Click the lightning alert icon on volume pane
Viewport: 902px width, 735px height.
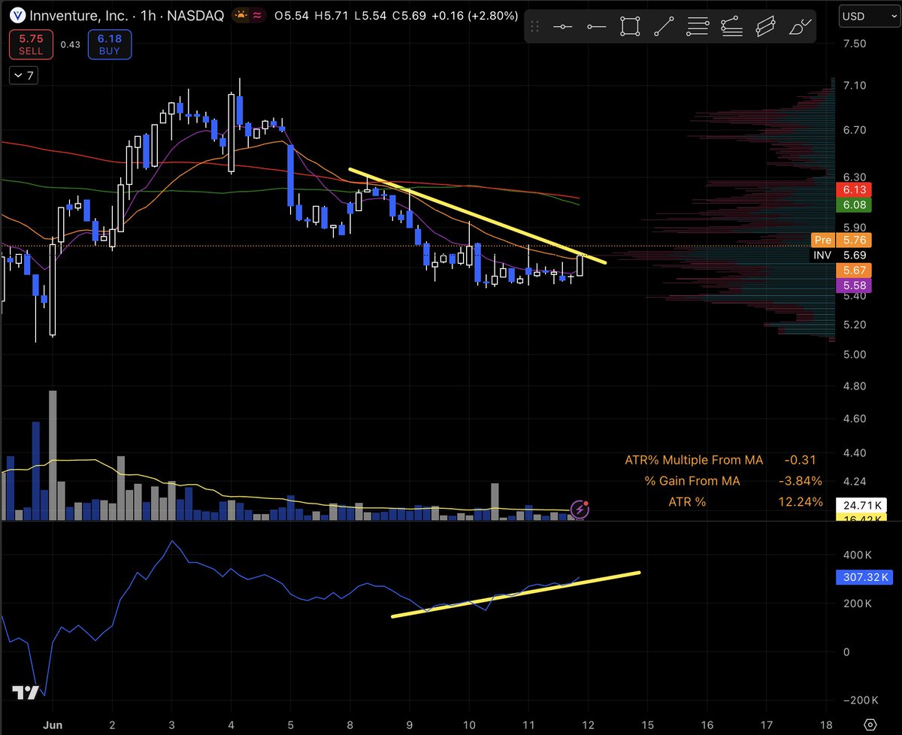580,510
